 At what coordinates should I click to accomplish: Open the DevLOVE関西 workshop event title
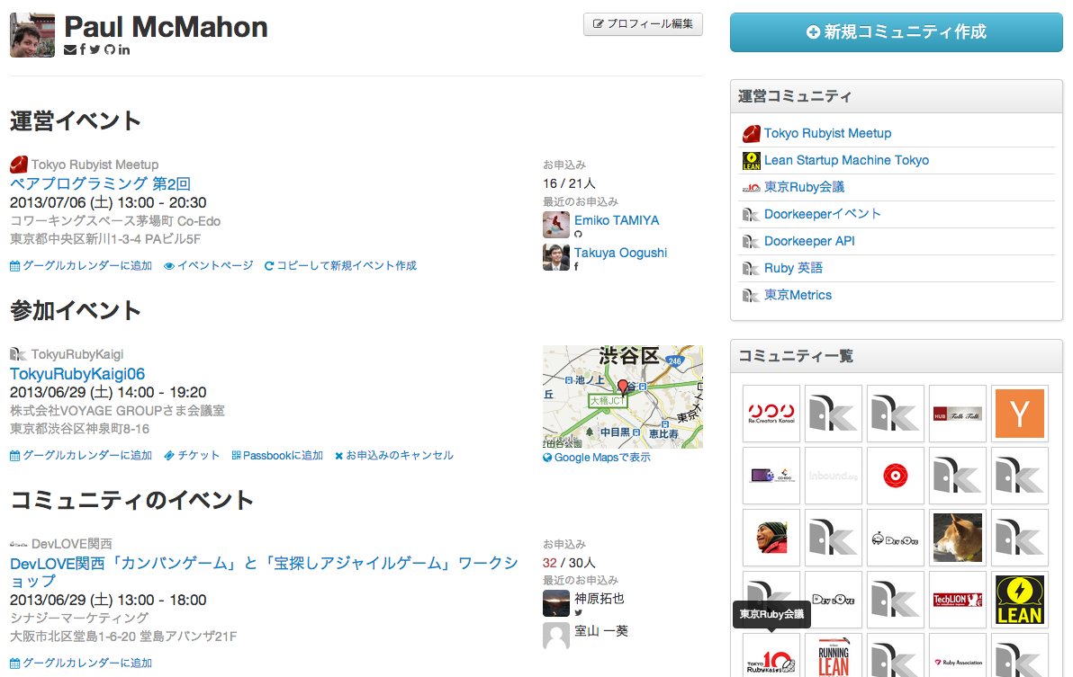[264, 573]
